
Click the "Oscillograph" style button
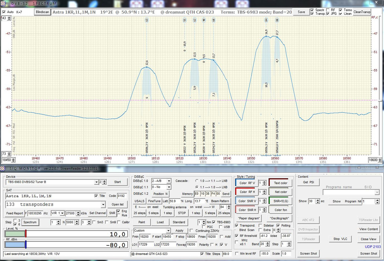point(280,218)
